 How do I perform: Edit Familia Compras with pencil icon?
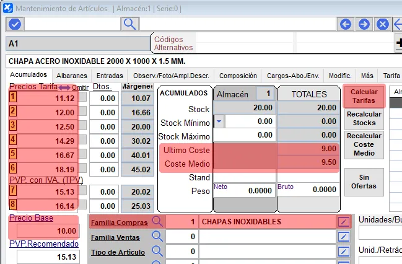[x=343, y=221]
